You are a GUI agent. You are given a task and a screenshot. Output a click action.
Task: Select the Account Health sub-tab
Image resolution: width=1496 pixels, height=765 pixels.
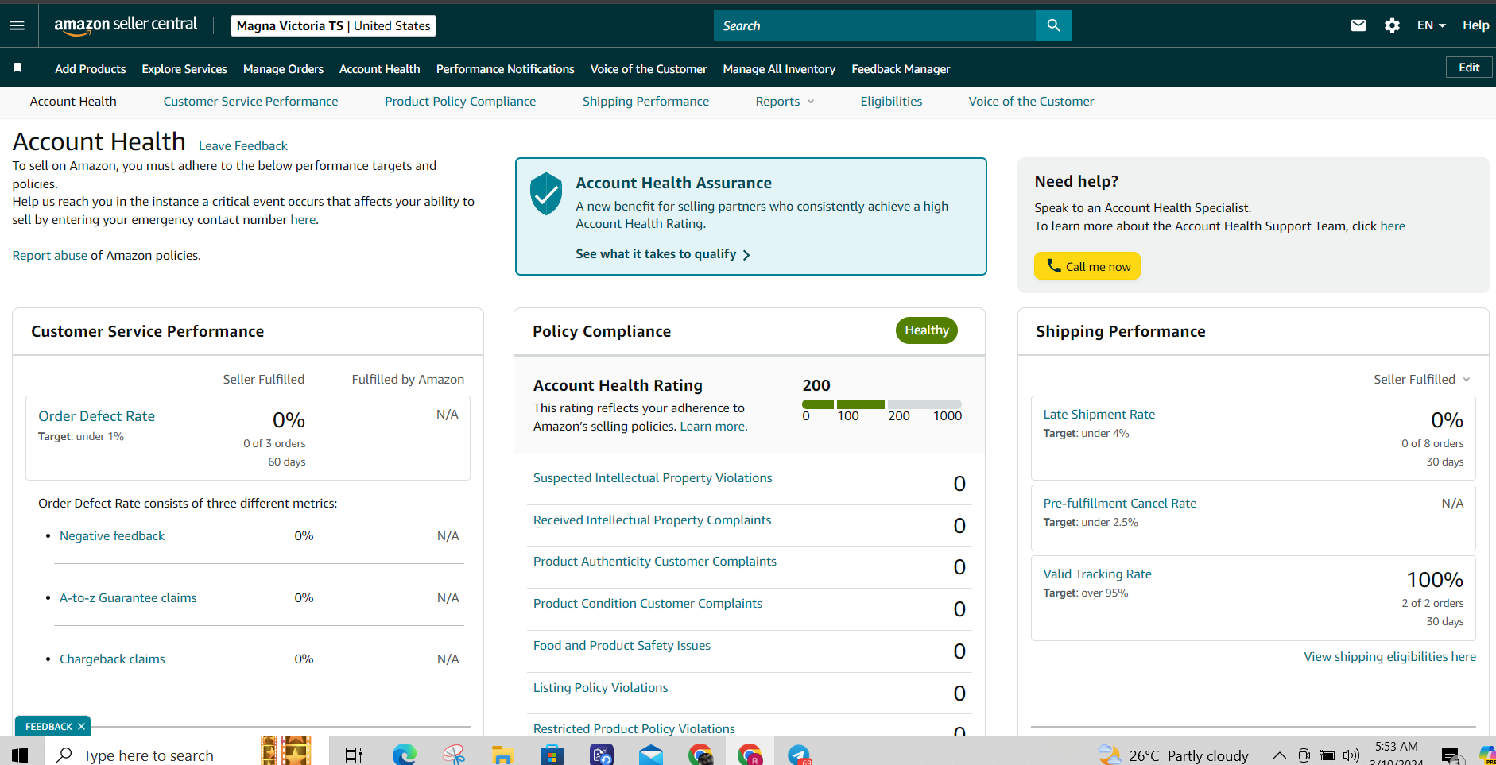click(73, 102)
